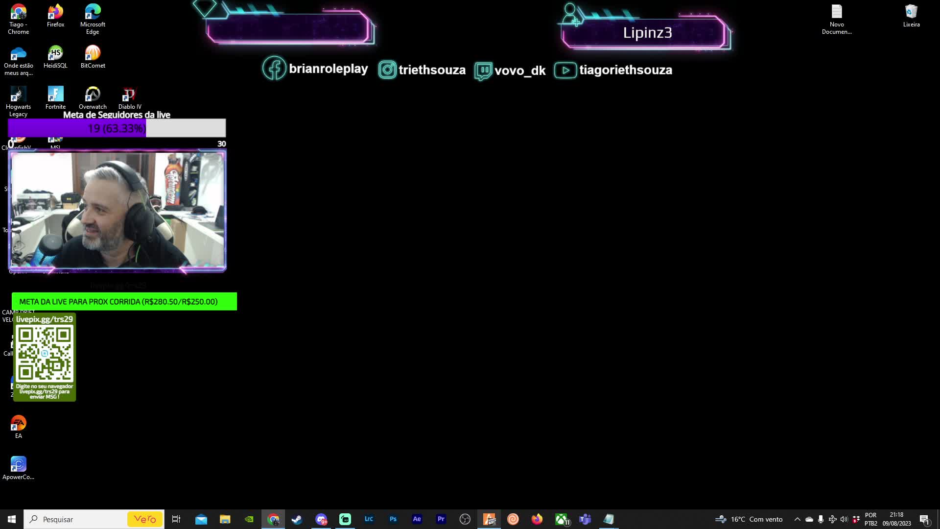
Task: Open BitComet desktop shortcut
Action: tap(93, 57)
